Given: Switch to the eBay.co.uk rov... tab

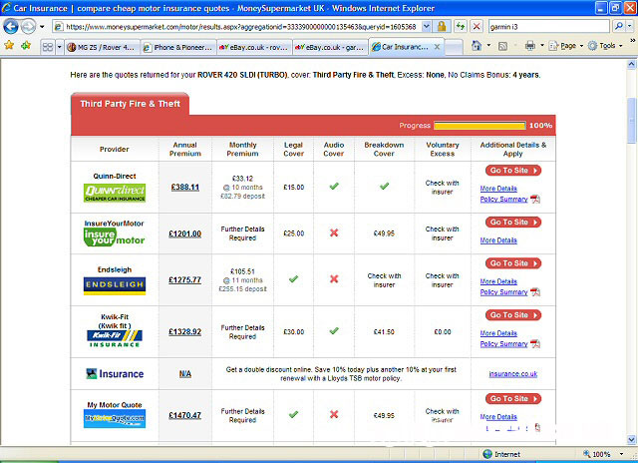Looking at the screenshot, I should pos(254,47).
